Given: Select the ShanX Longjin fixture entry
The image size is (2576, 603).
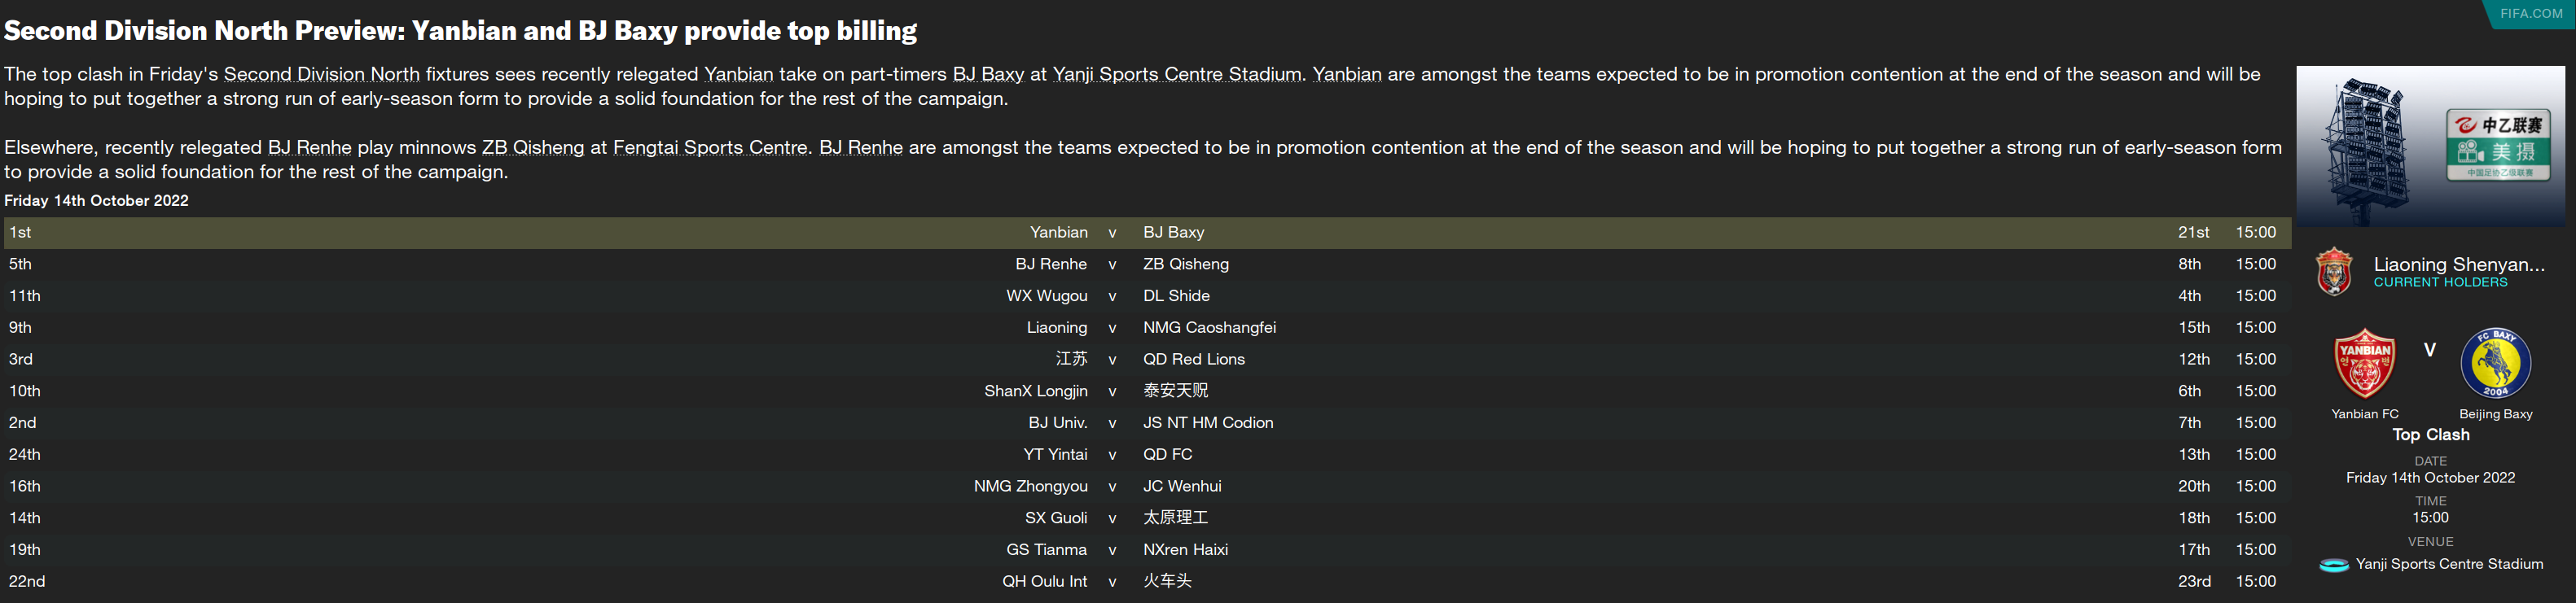Looking at the screenshot, I should pos(1035,391).
